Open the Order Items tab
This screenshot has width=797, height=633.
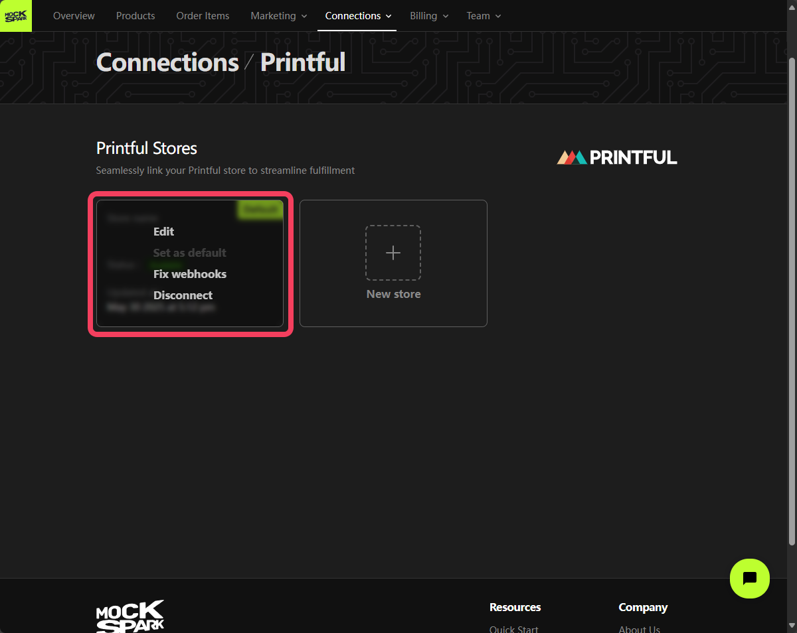pos(203,16)
